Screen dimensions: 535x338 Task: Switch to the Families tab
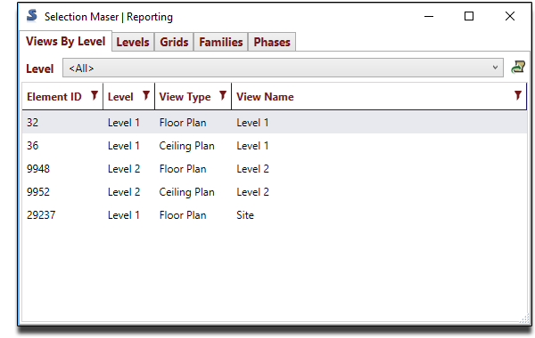point(221,42)
